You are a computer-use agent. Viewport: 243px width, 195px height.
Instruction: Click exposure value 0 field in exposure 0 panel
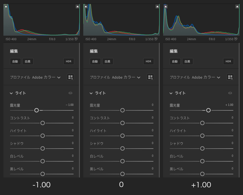pyautogui.click(x=153, y=105)
